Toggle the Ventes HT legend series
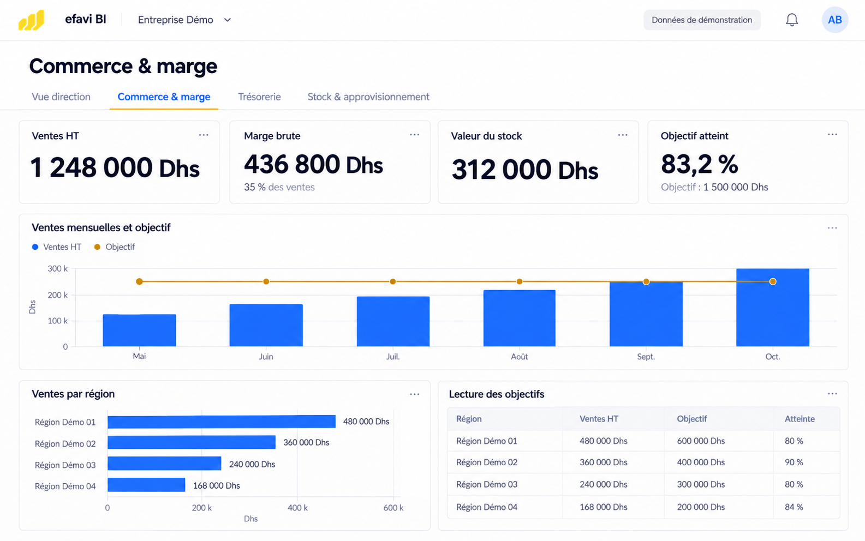 pos(57,247)
